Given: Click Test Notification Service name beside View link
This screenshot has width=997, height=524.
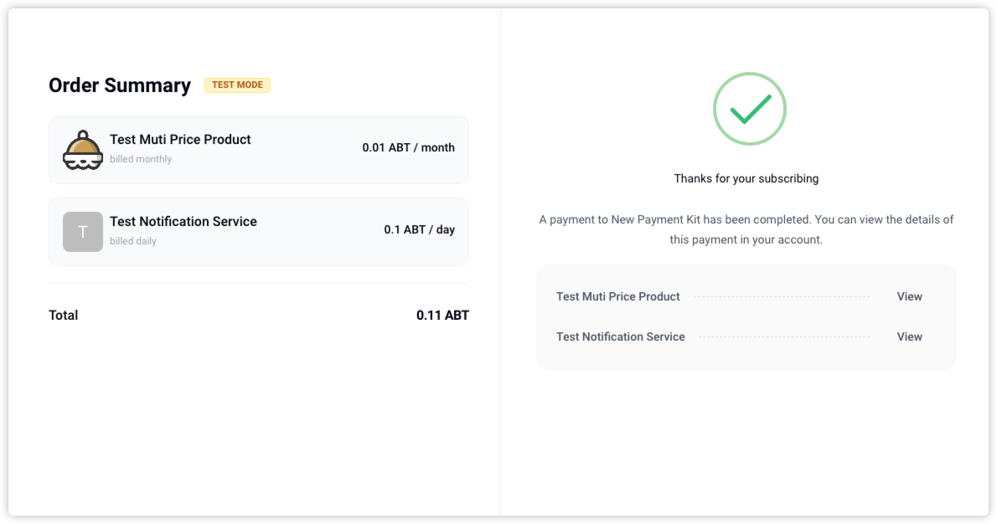Looking at the screenshot, I should (x=621, y=336).
